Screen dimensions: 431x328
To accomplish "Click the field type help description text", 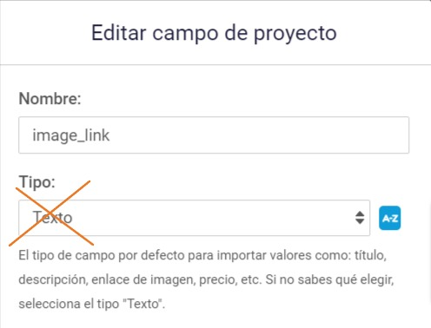I will pos(206,279).
